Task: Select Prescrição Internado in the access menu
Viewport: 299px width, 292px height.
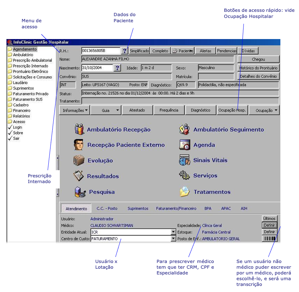Action: [28, 66]
